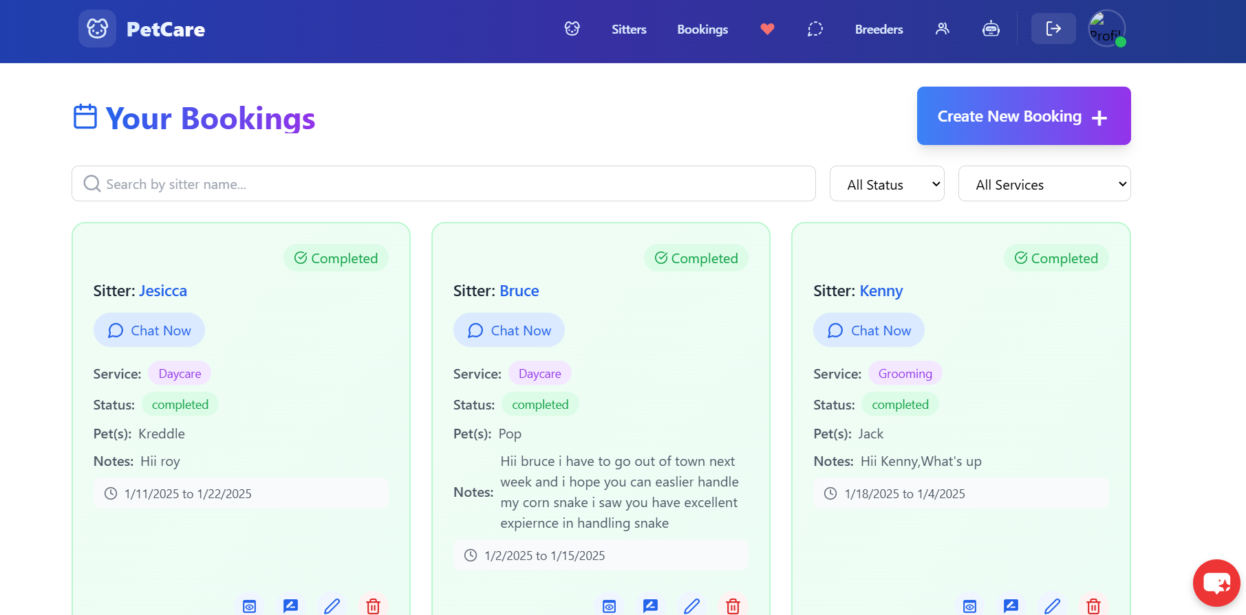
Task: Click pet name Kreddle
Action: [x=162, y=434]
